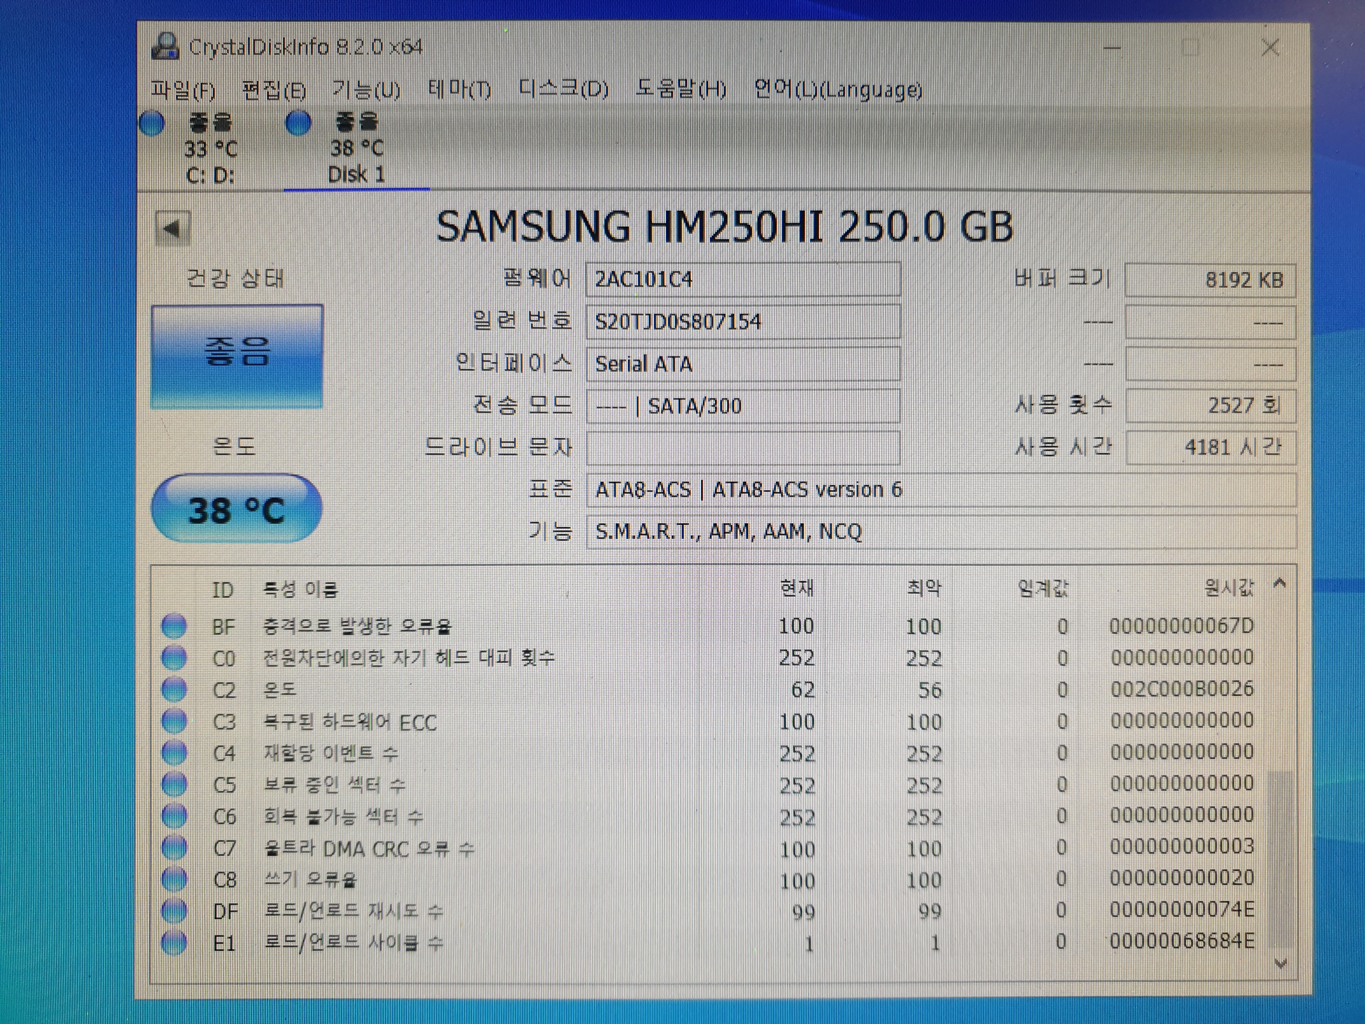Select the 울트라 DMA CRC 오류 수 attribute

(369, 849)
